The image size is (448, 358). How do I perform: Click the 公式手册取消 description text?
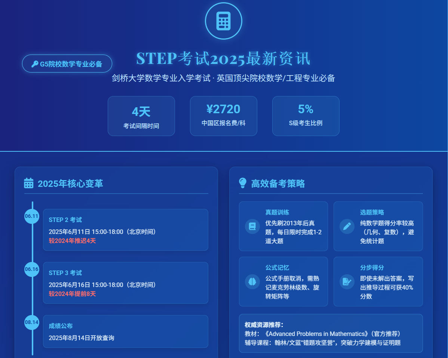point(292,287)
